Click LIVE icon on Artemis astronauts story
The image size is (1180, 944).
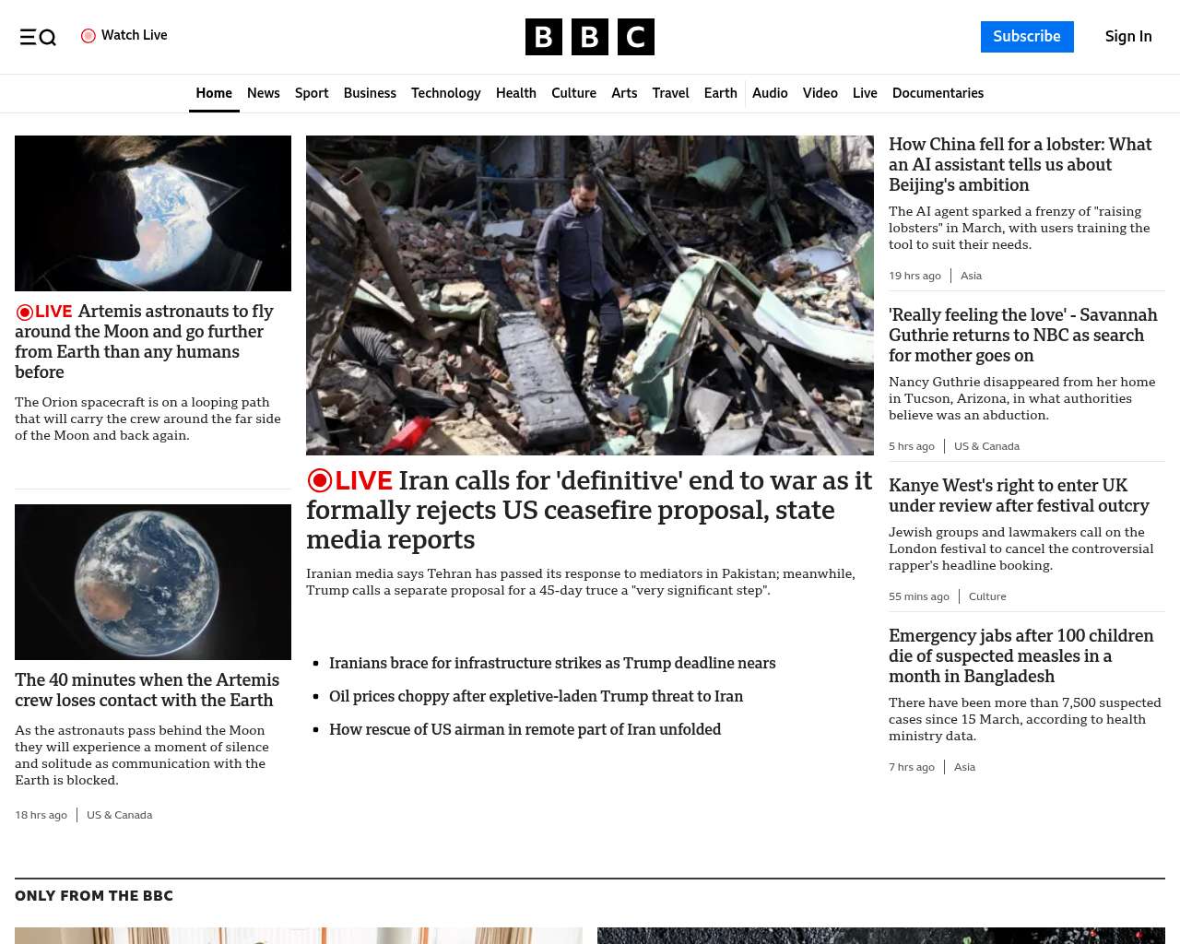(25, 313)
